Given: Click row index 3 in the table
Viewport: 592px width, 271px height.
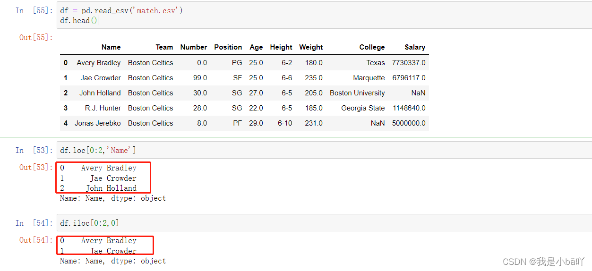Looking at the screenshot, I should tap(66, 108).
